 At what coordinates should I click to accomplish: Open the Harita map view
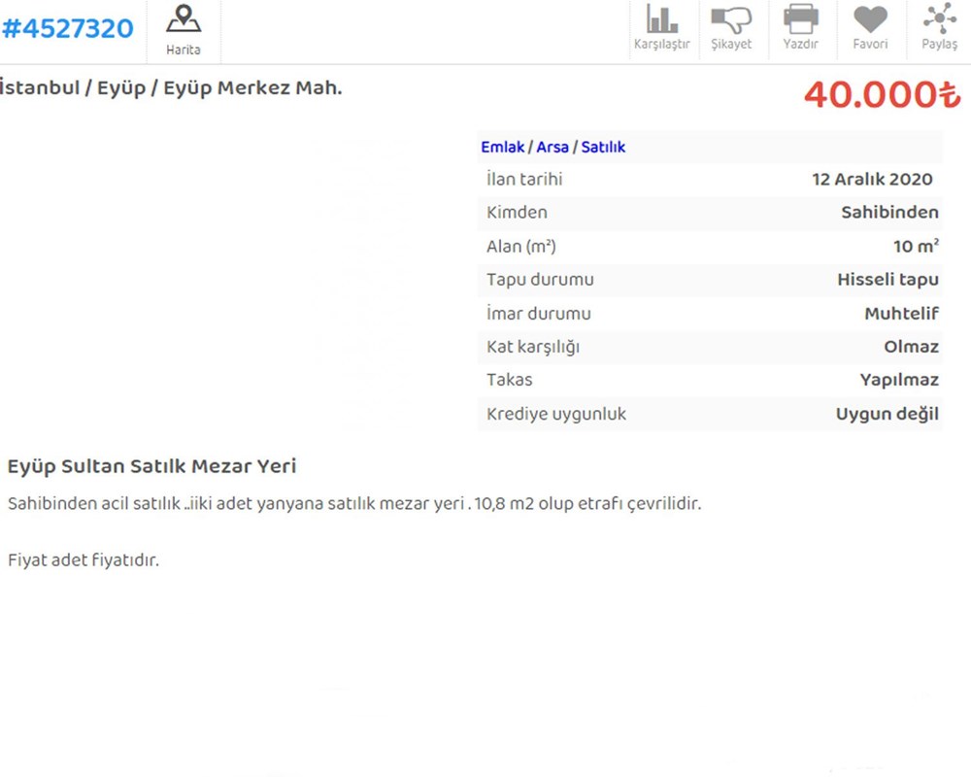[x=184, y=29]
